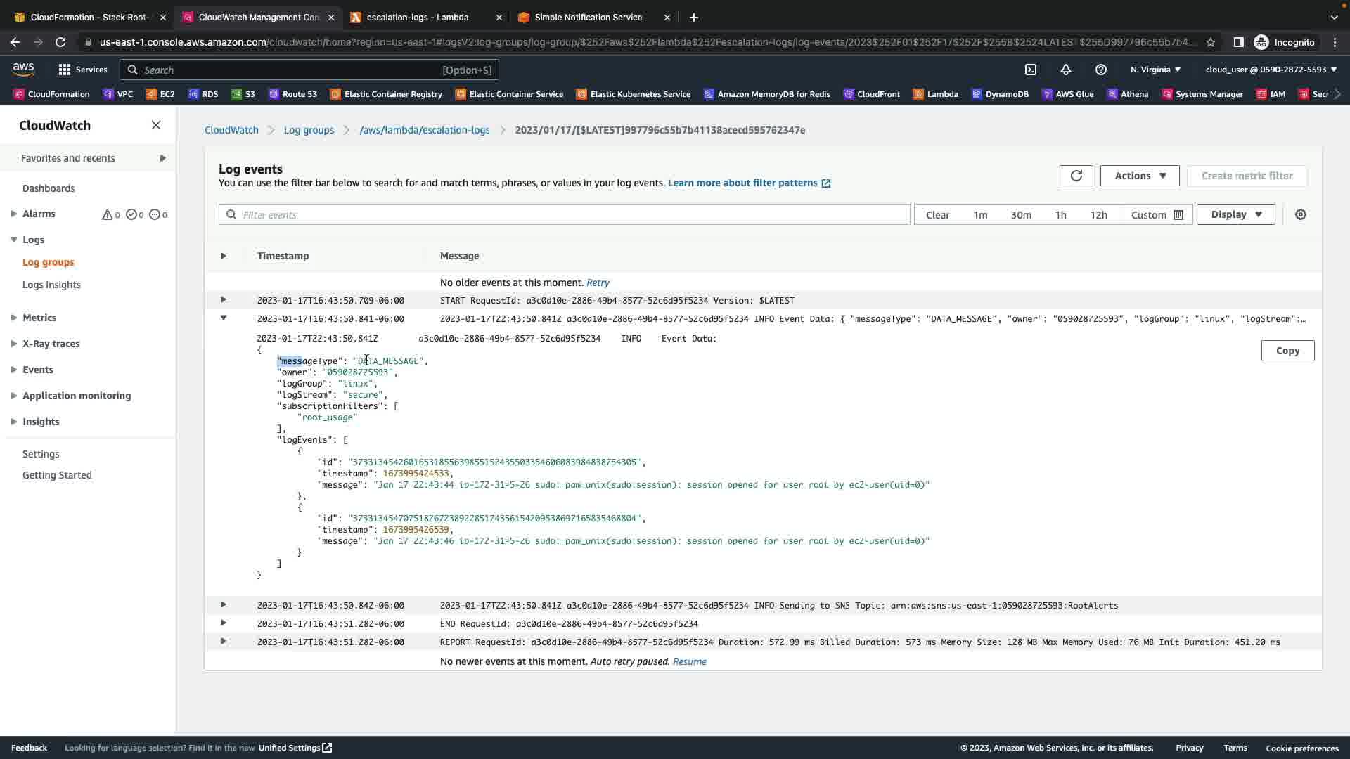Switch to the Simple Notification Service tab
Viewport: 1350px width, 759px height.
[588, 17]
